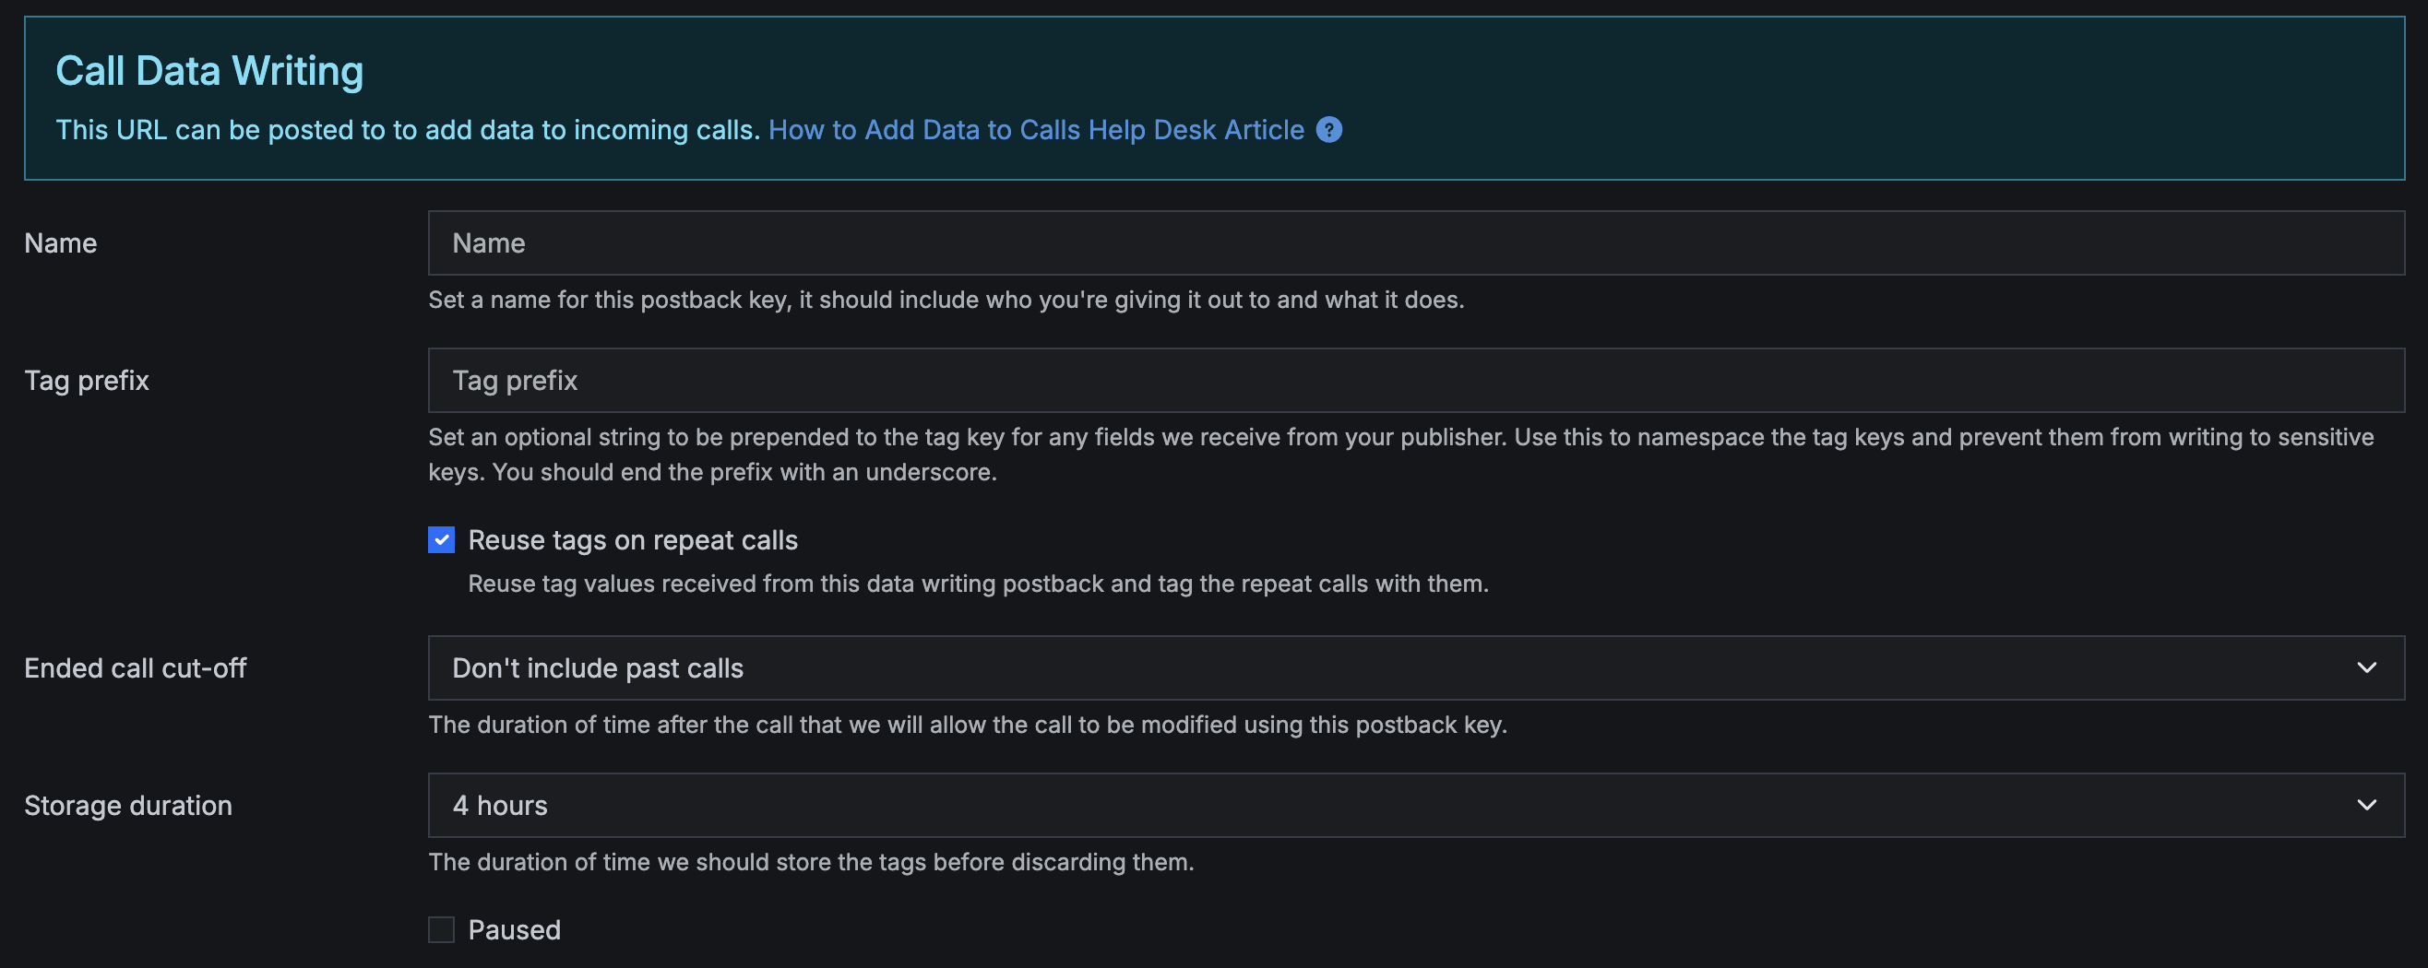Click the reuse tag values description text

pos(979,584)
